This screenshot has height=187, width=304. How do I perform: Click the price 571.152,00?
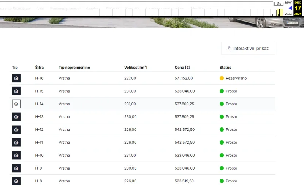point(184,78)
